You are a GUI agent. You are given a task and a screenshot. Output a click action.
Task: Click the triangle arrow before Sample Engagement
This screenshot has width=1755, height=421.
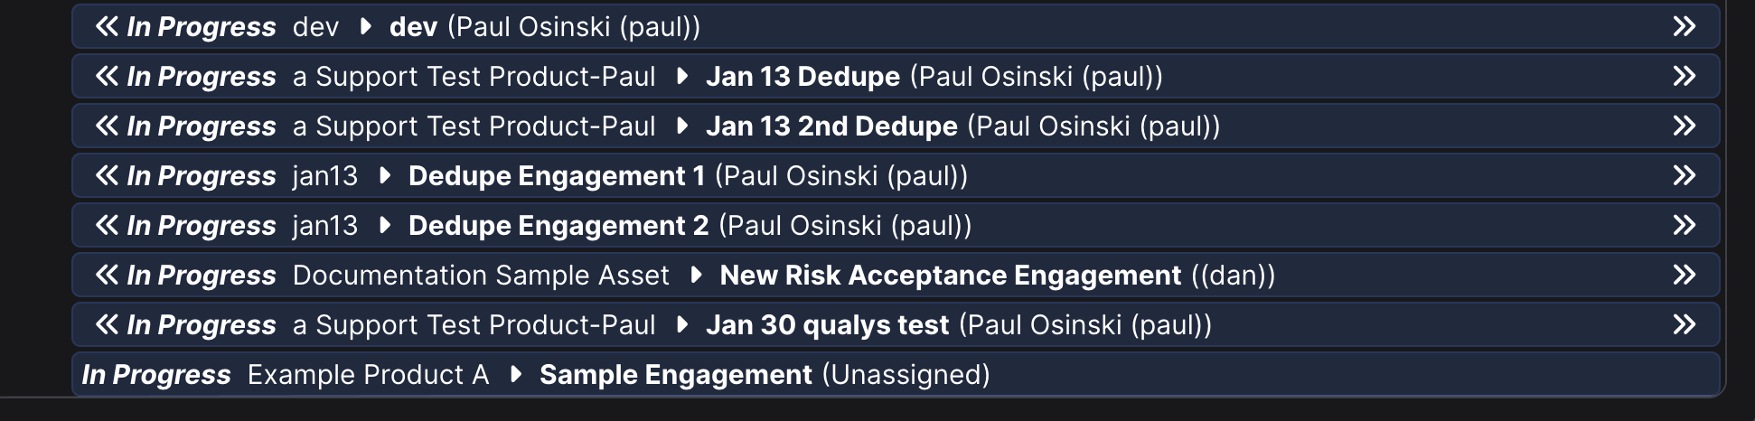click(515, 375)
